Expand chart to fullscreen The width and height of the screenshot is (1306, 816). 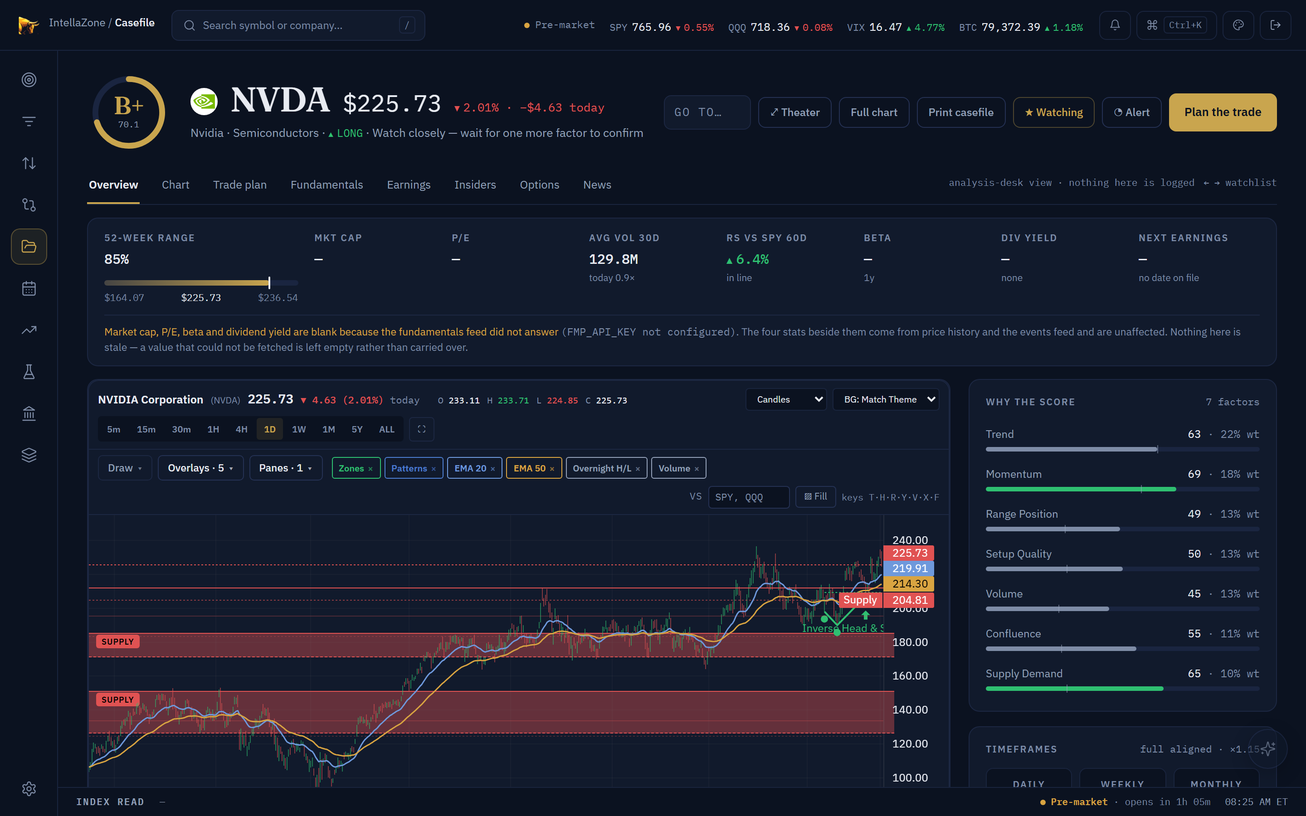coord(421,429)
